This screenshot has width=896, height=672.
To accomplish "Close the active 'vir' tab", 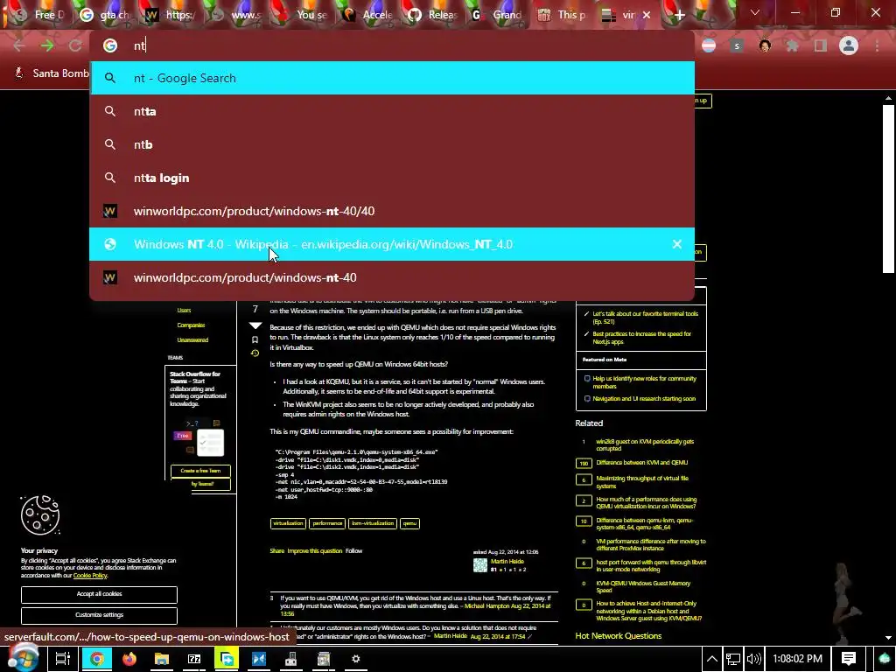I will pyautogui.click(x=647, y=15).
